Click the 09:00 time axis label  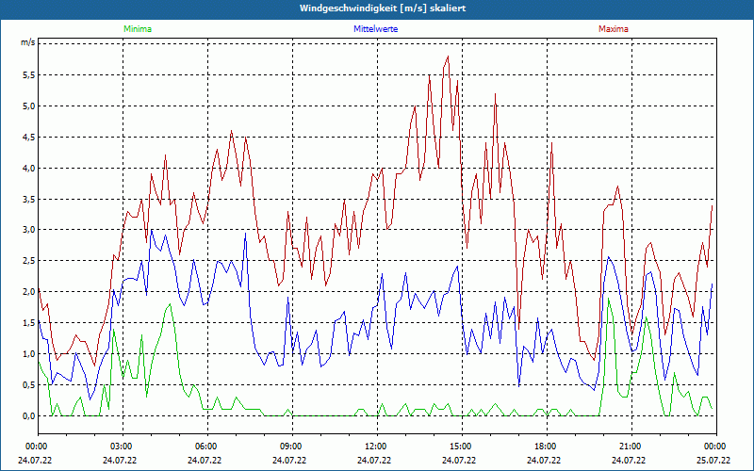tap(290, 447)
